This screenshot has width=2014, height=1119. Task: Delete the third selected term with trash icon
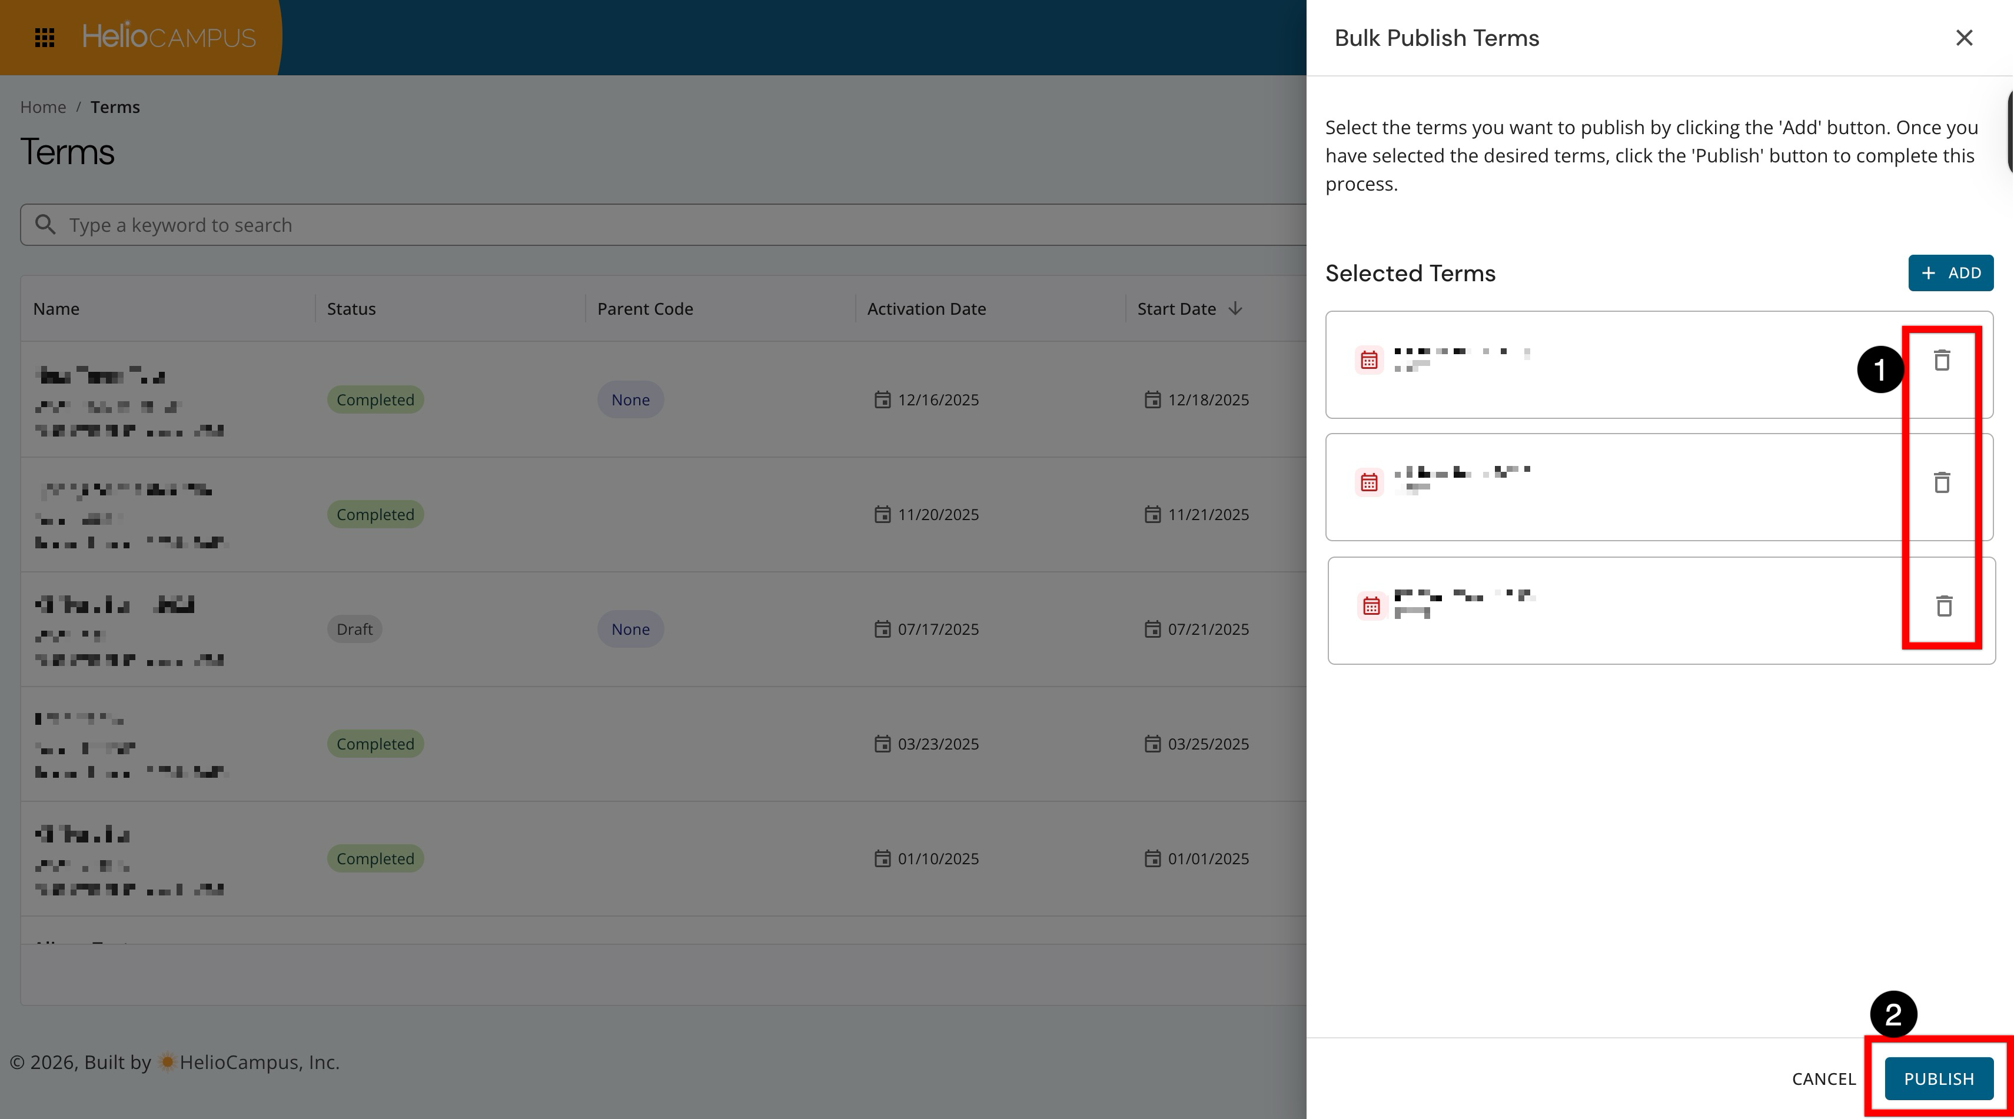point(1945,605)
